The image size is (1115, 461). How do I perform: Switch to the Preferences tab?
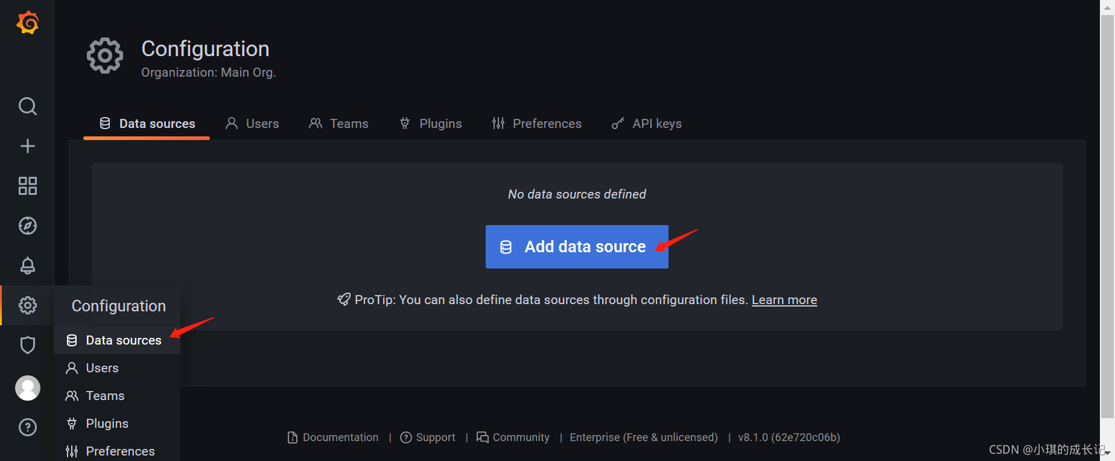tap(536, 124)
